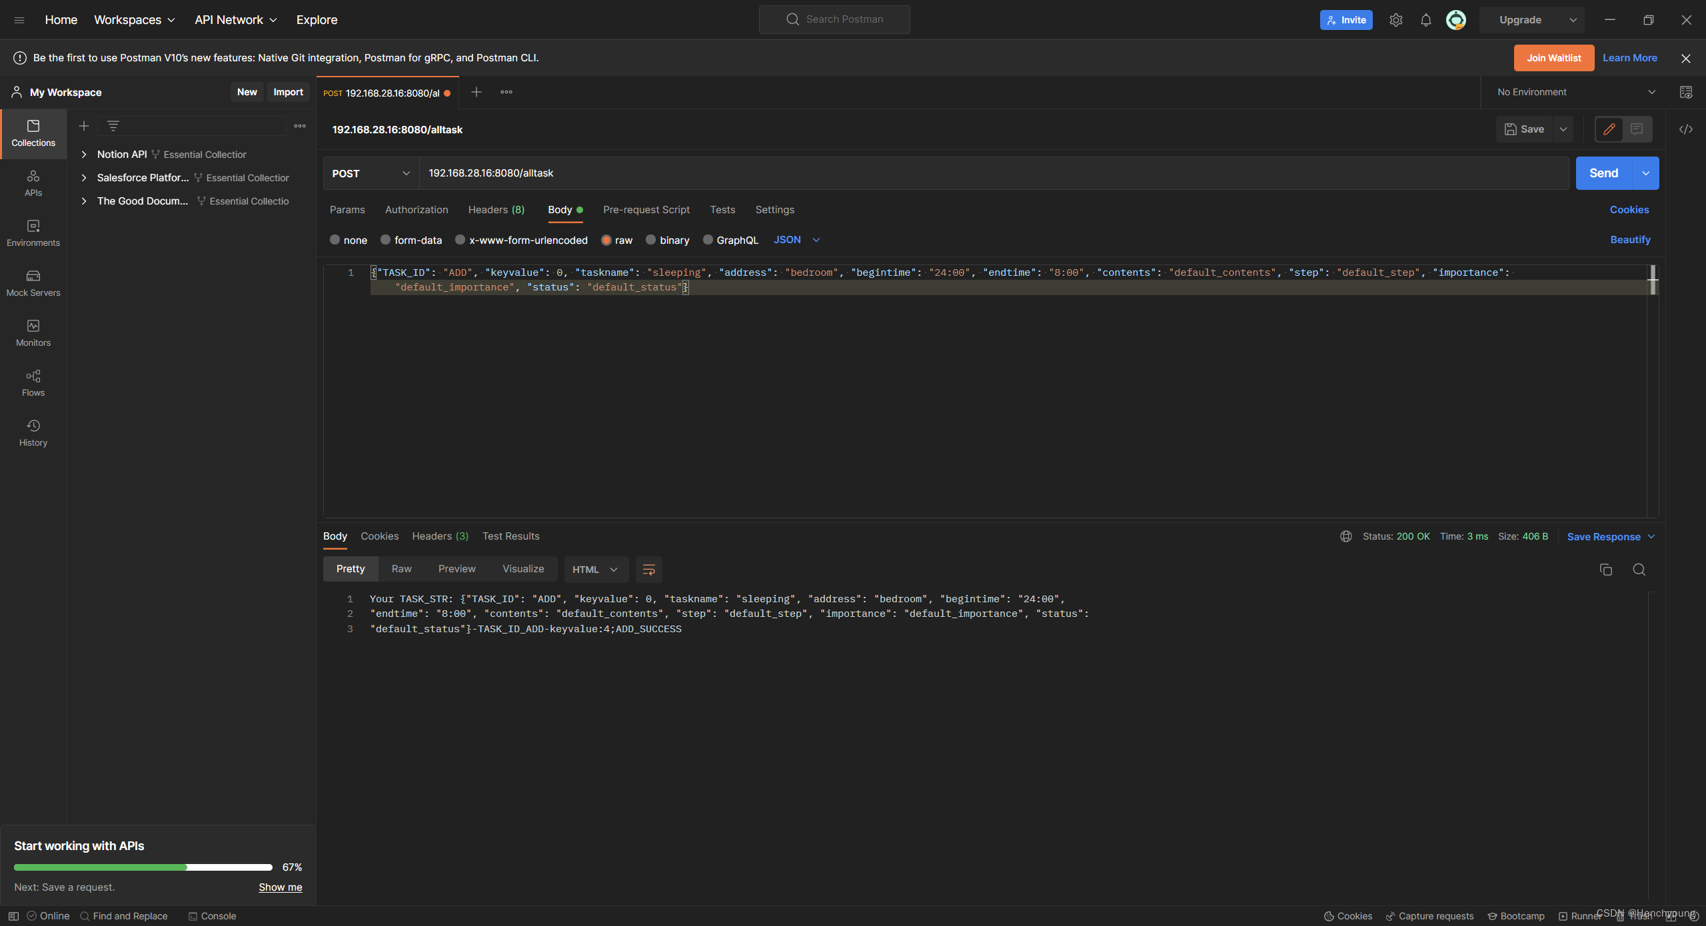Search the response with magnifier icon

pos(1639,570)
